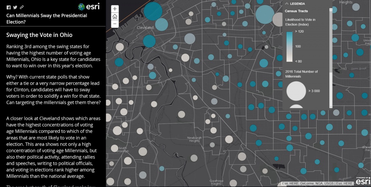This screenshot has height=187, width=371.
Task: Zoom out on the map
Action: (x=115, y=24)
